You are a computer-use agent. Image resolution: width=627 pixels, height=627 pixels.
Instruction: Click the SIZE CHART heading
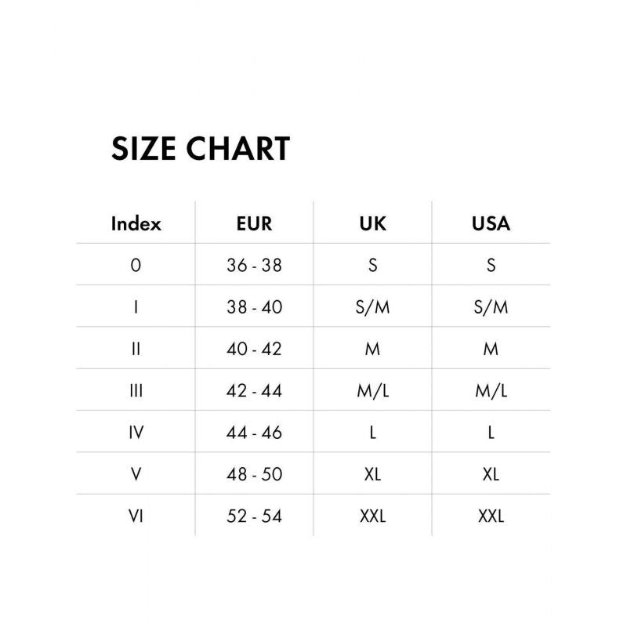[x=201, y=149]
